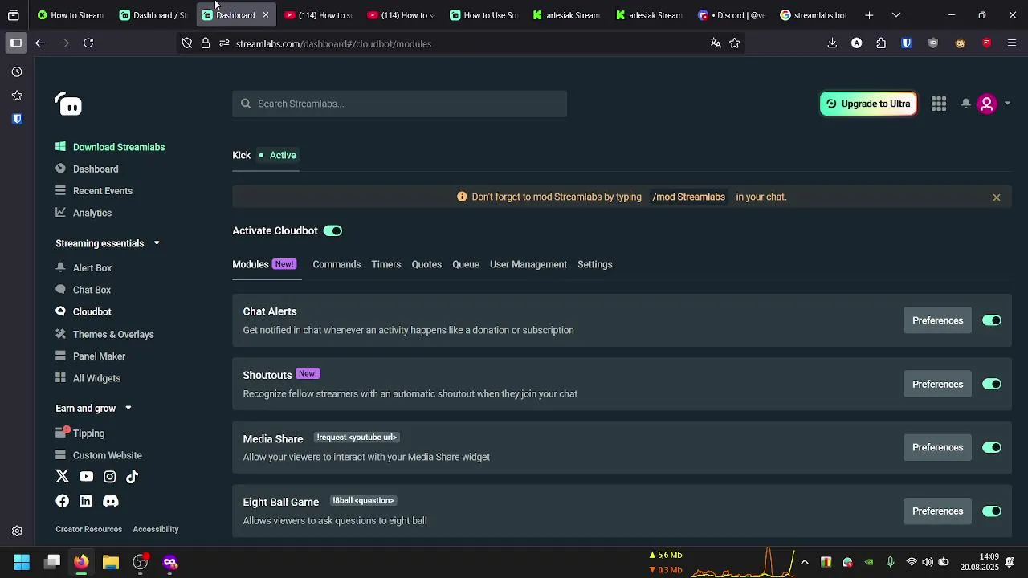The image size is (1028, 578).
Task: Open Shoutouts Preferences
Action: click(x=937, y=385)
